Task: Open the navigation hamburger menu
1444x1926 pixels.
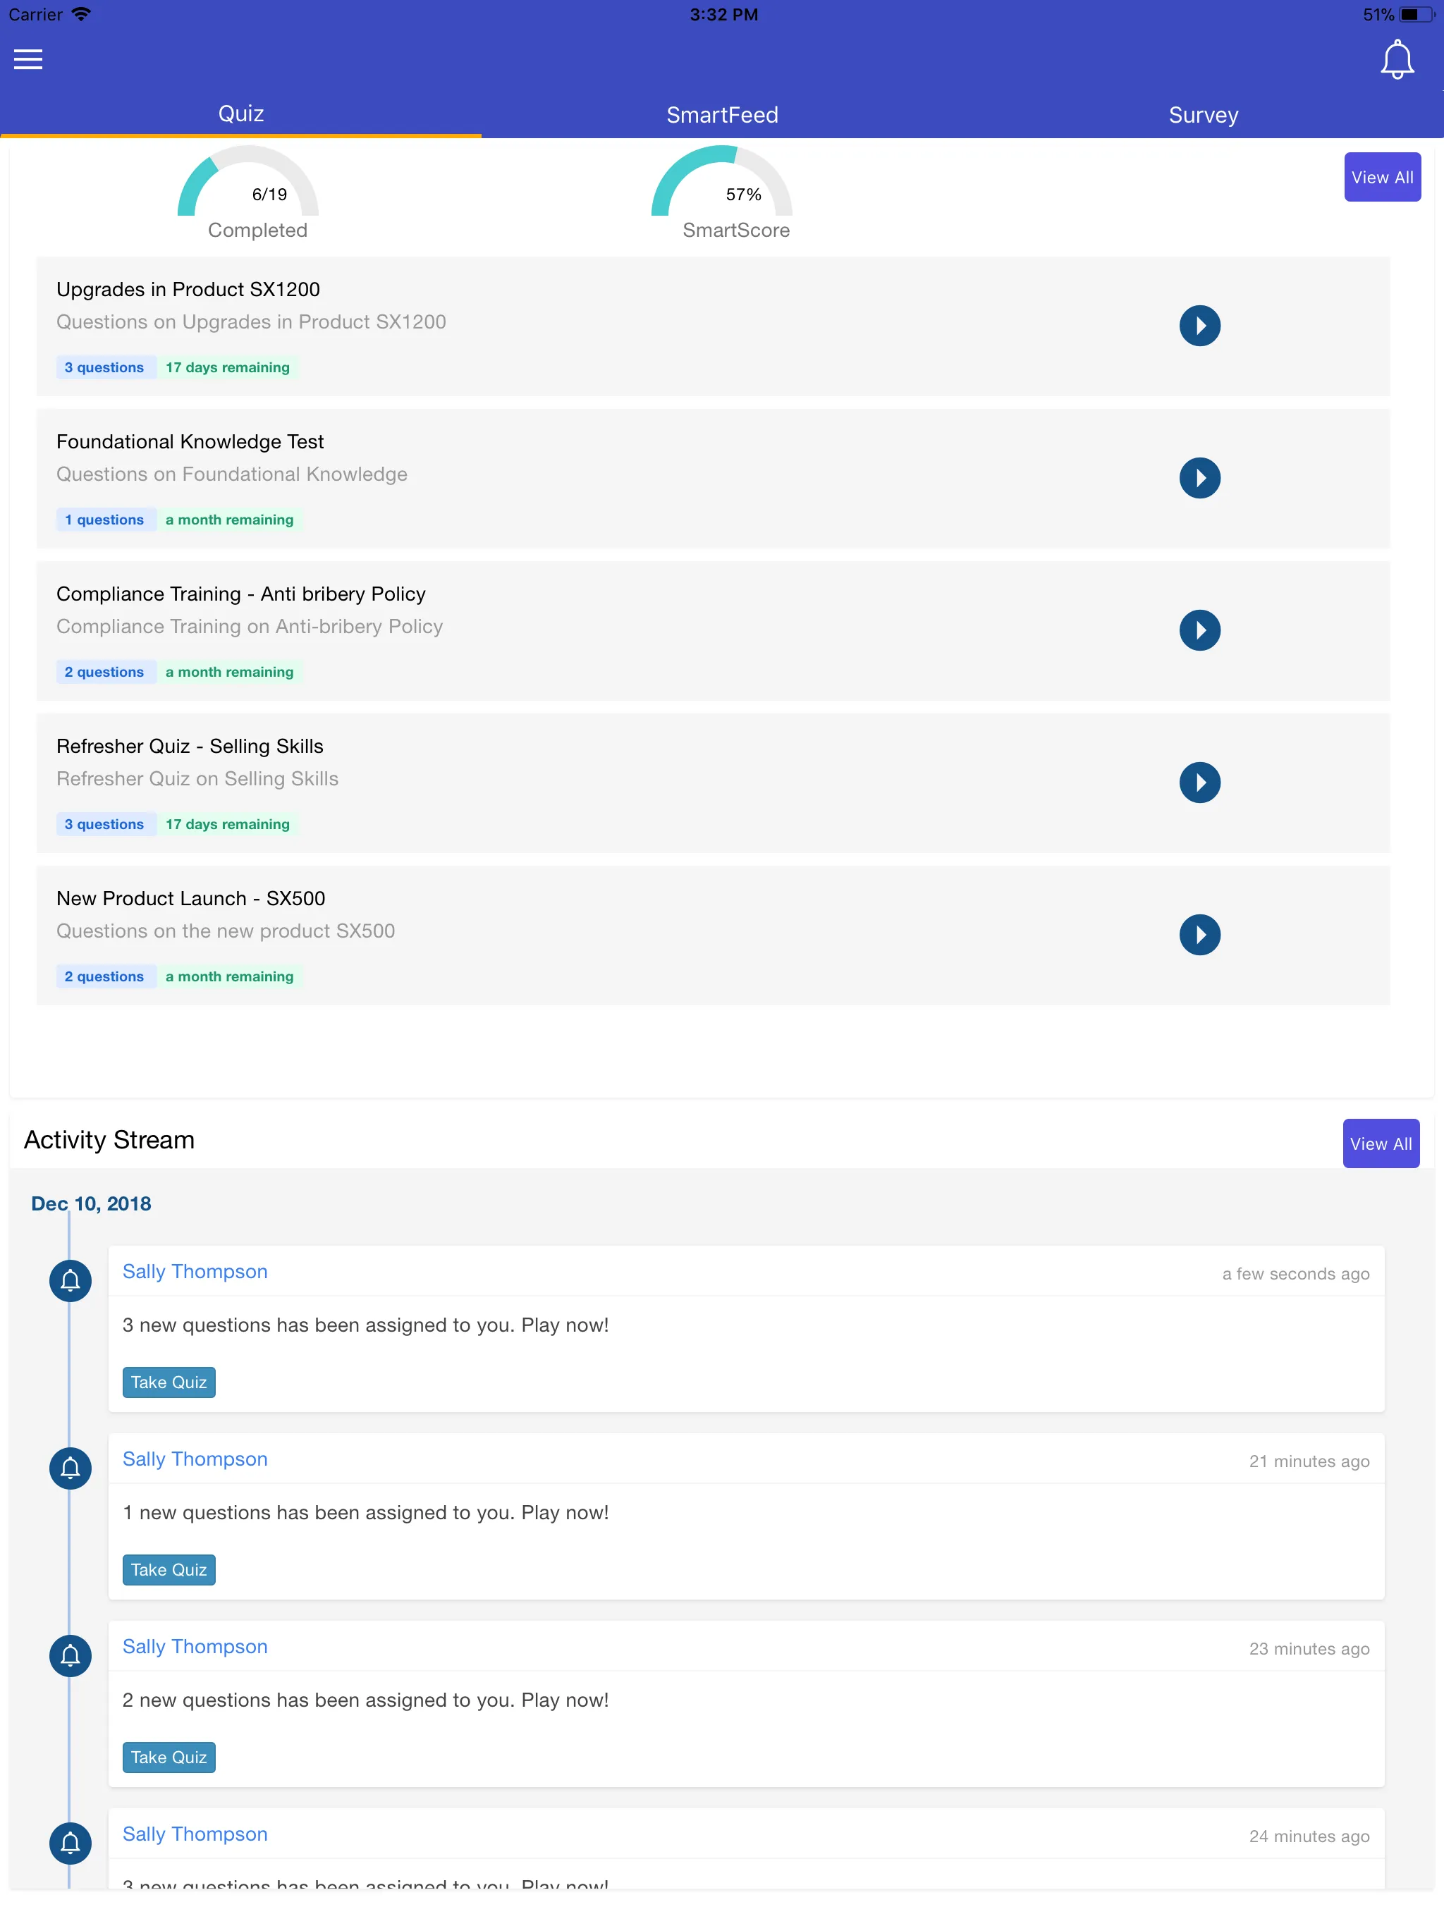Action: pos(27,59)
